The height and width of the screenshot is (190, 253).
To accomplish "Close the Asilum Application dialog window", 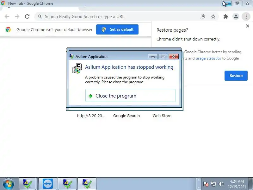I will coord(174,57).
